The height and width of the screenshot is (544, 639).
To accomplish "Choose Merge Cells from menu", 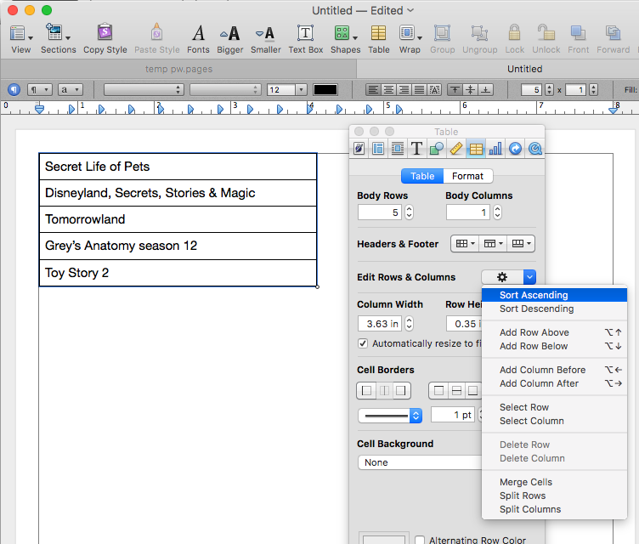I will [x=554, y=482].
